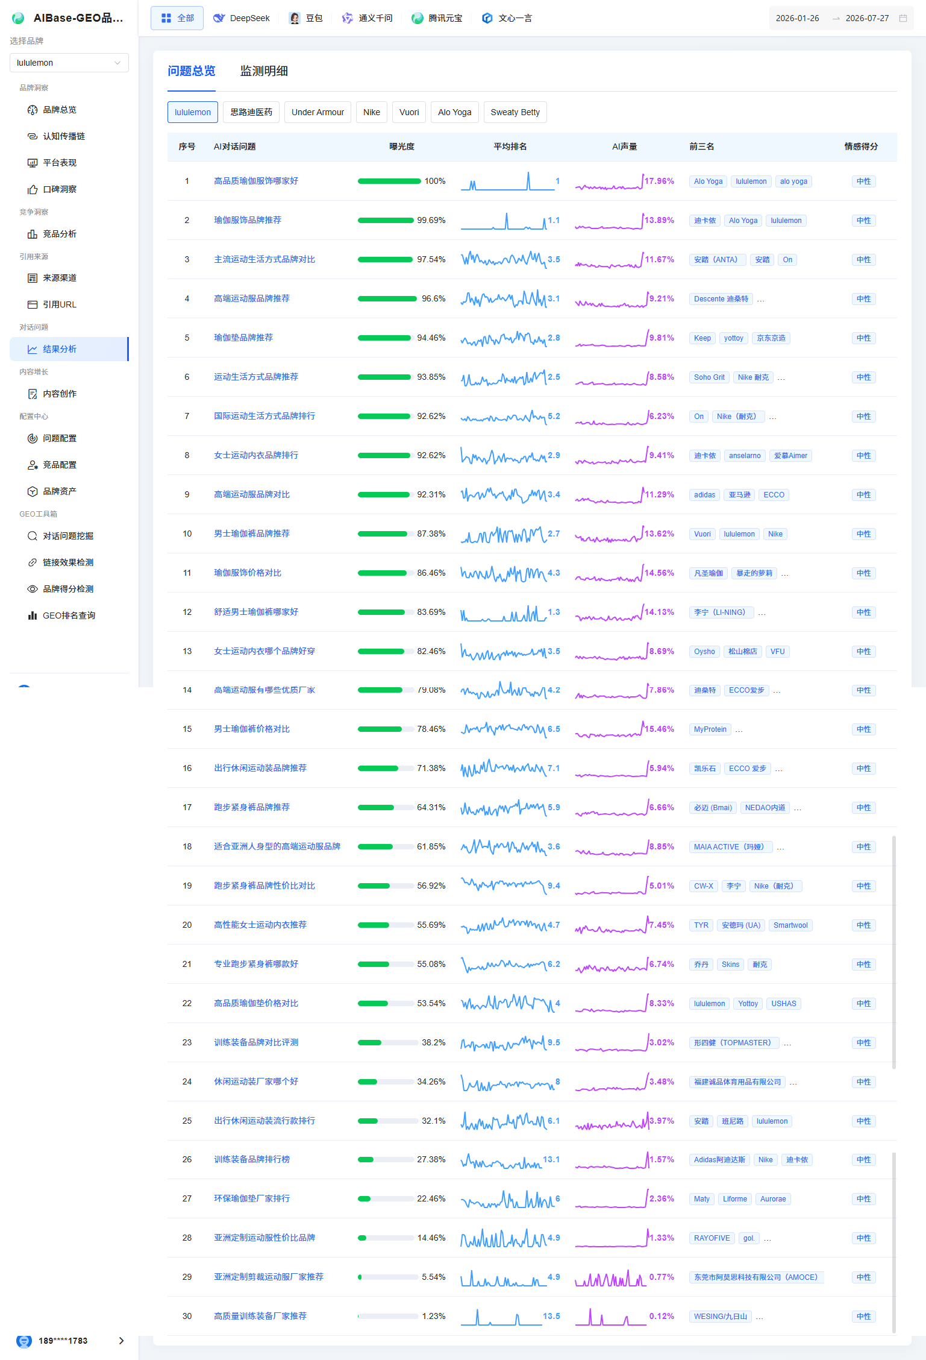Screen dimensions: 926x1360
Task: Click the Alo Yoga tag in row 1
Action: [x=708, y=181]
